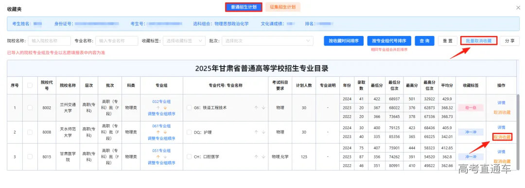Click the 按专业组代号排序 button
This screenshot has width=525, height=188.
[389, 41]
